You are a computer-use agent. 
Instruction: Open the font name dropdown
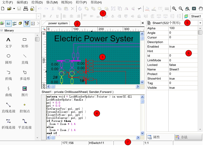[x=38, y=17]
